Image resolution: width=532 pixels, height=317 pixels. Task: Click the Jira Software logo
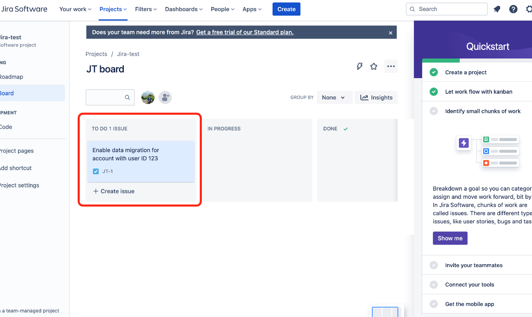(24, 9)
